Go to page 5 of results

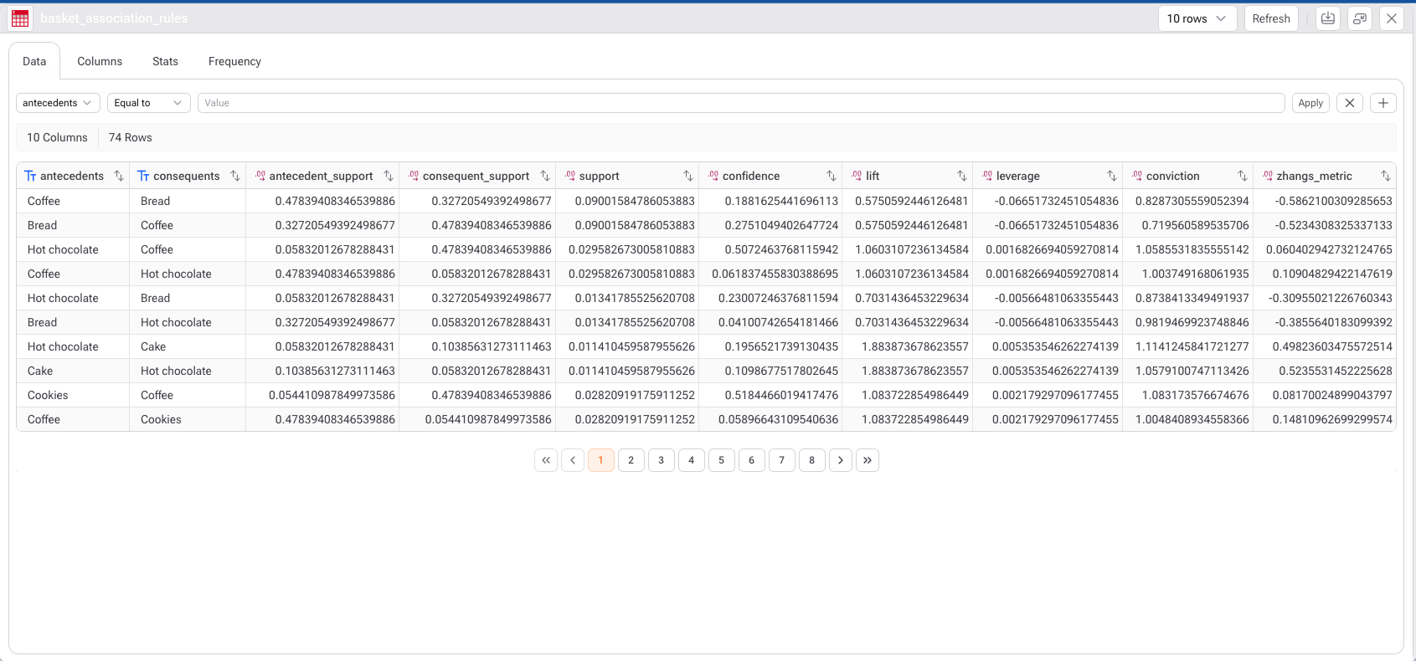click(722, 460)
